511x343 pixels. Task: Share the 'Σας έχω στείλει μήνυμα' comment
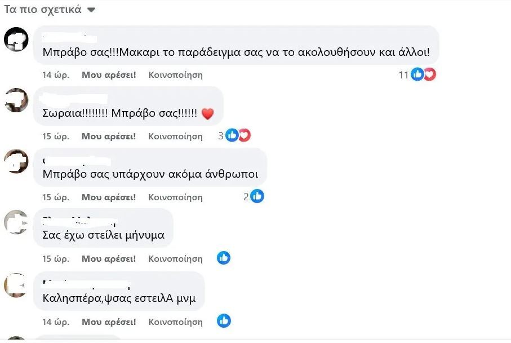tap(175, 258)
